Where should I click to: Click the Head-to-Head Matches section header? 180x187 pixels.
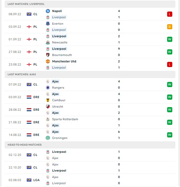click(x=90, y=145)
